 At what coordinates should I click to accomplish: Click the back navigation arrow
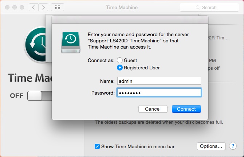33,7
